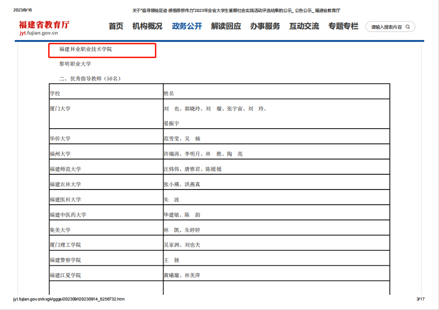
Task: Click the 福建警察学院 table cell
Action: point(106,258)
